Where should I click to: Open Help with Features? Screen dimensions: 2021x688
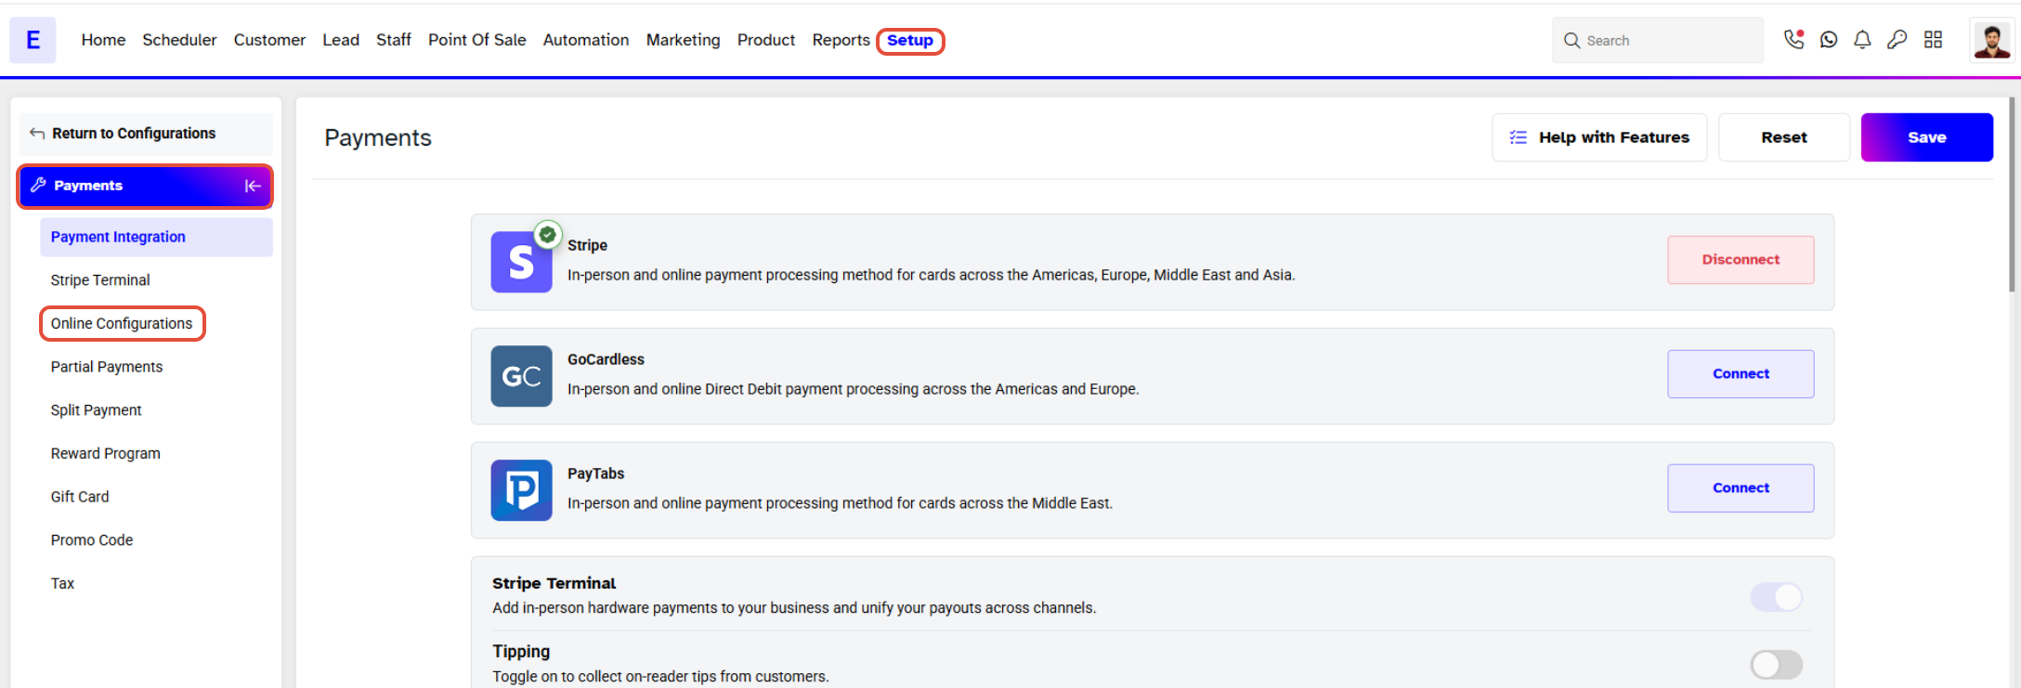point(1599,137)
